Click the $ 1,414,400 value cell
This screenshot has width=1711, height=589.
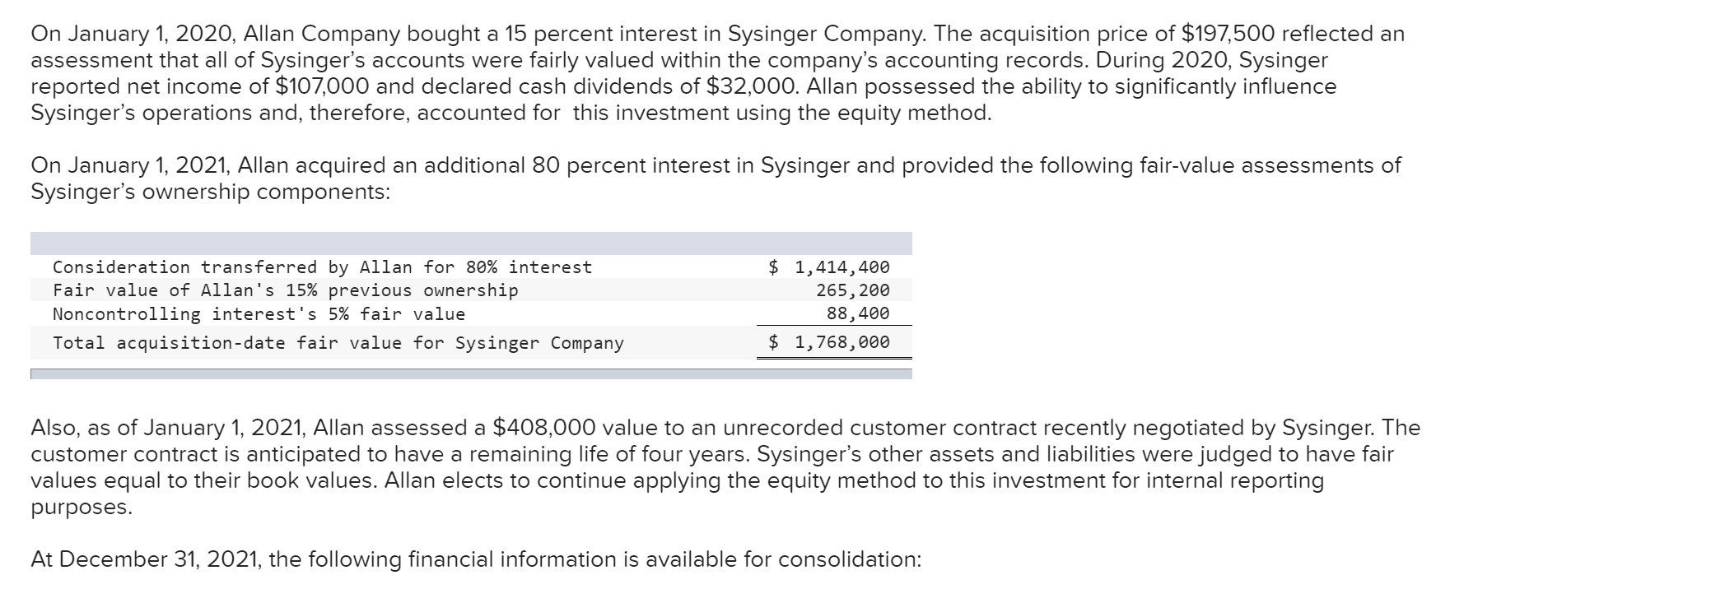[x=829, y=267]
